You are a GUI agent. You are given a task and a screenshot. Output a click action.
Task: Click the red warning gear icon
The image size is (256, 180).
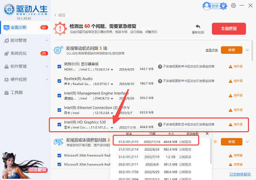[x=60, y=29]
